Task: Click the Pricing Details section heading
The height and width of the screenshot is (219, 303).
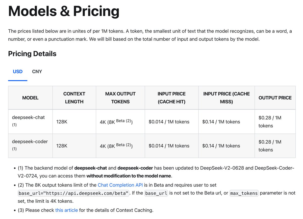Action: click(x=32, y=54)
